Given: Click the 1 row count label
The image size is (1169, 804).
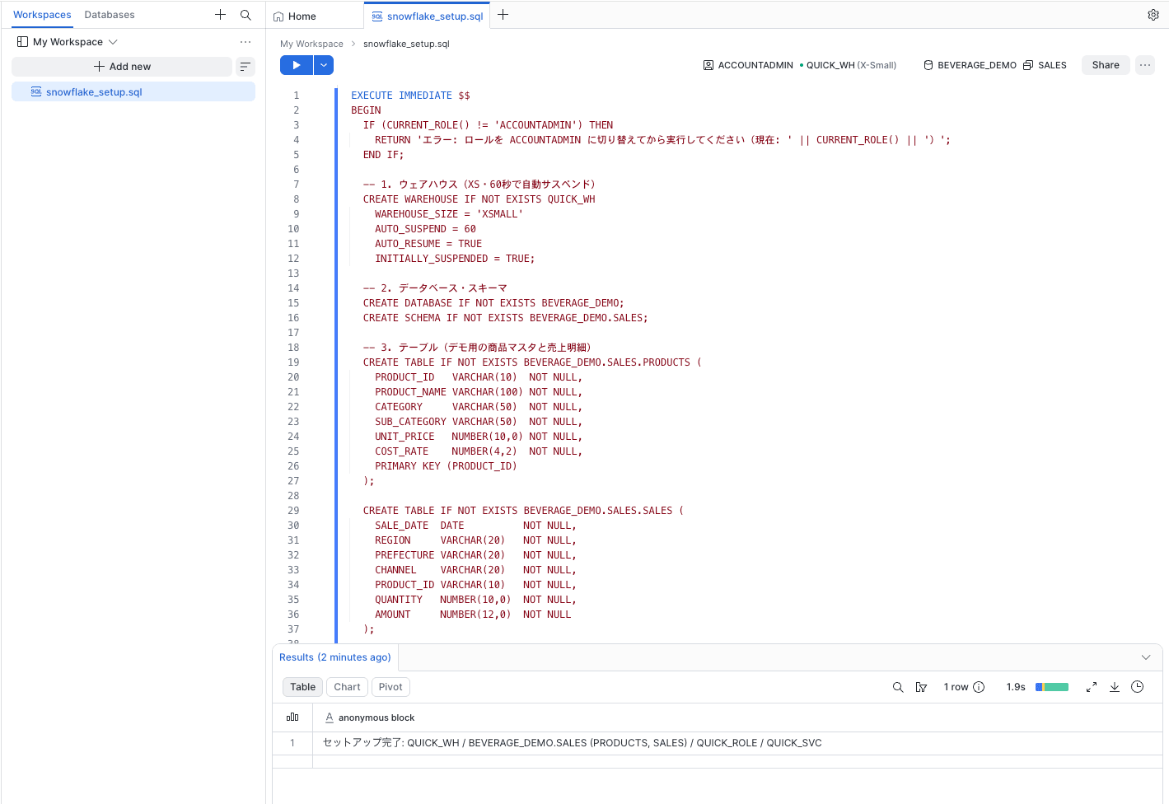Looking at the screenshot, I should pyautogui.click(x=956, y=687).
